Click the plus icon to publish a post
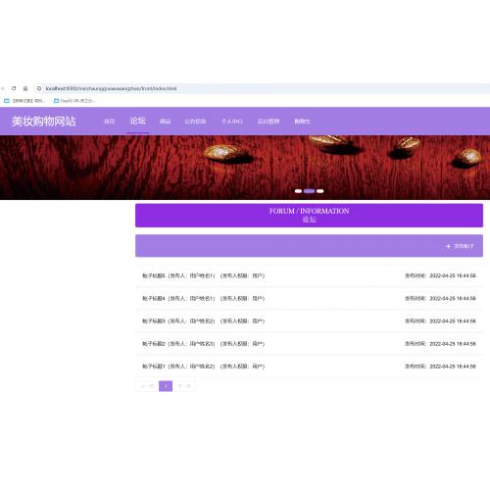The image size is (490, 490). (448, 246)
